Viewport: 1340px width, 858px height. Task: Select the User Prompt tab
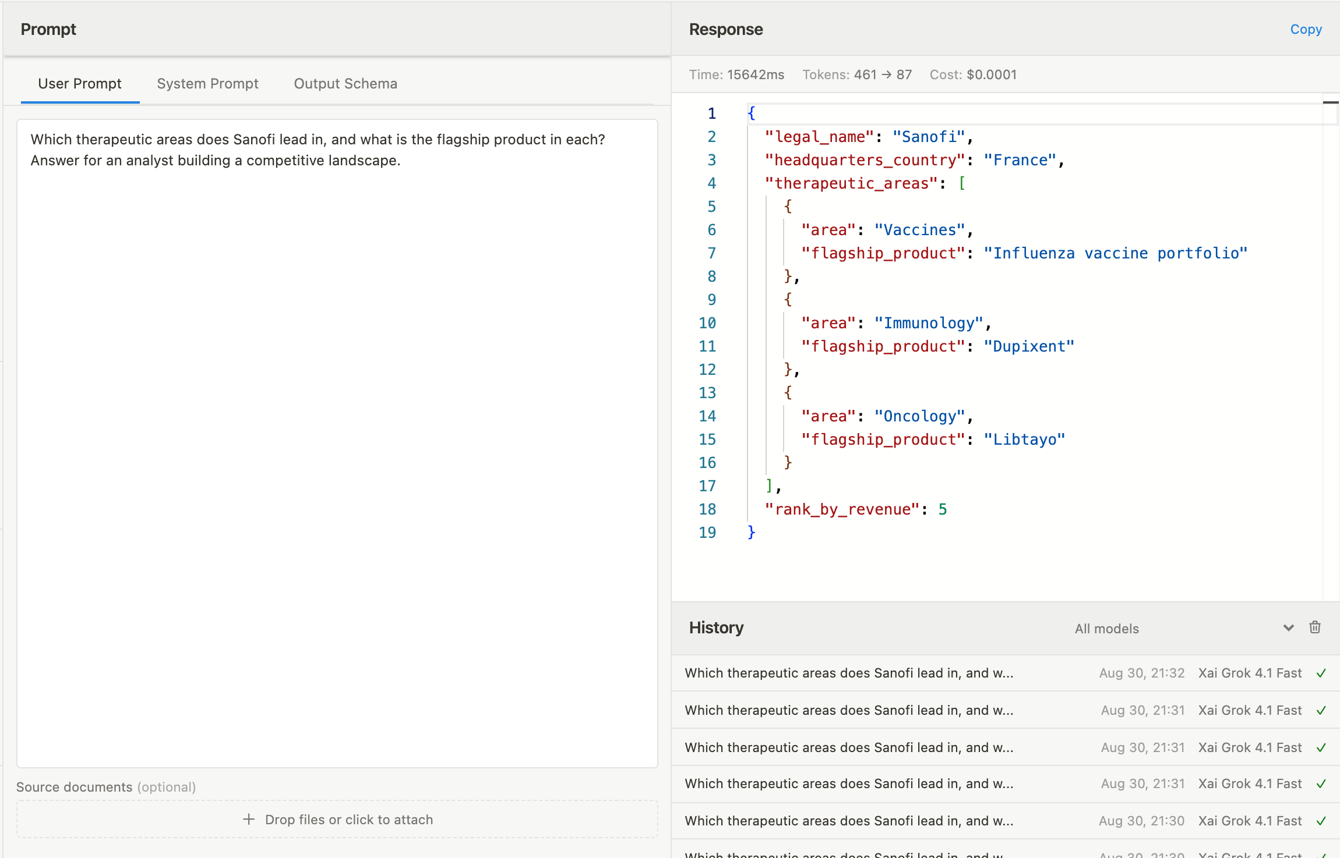tap(80, 83)
